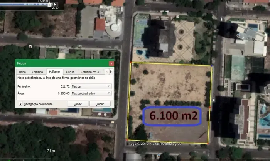The width and height of the screenshot is (270, 161).
Task: Click square place marker above patterned plaza
Action: coord(177,17)
